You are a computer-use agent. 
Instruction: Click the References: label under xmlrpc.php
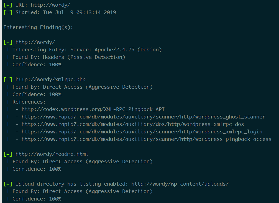pyautogui.click(x=29, y=102)
